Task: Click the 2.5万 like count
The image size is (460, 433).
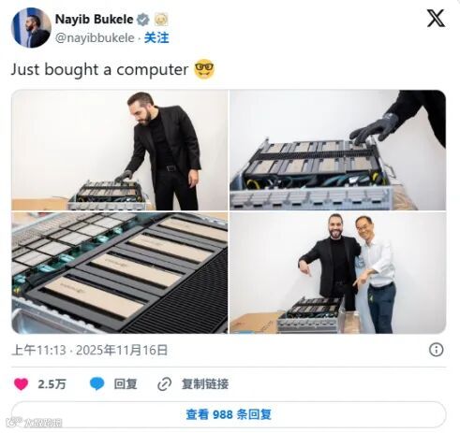Action: [52, 384]
